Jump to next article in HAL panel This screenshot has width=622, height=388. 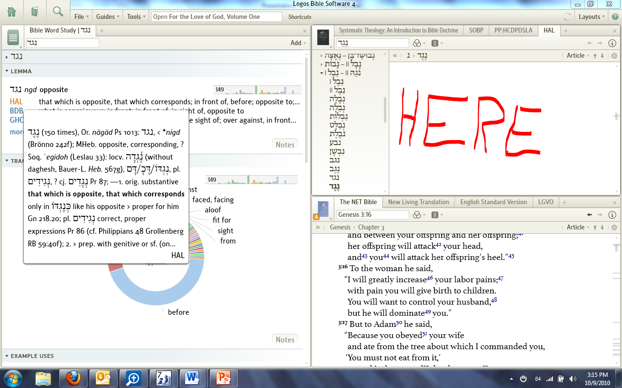pos(602,56)
